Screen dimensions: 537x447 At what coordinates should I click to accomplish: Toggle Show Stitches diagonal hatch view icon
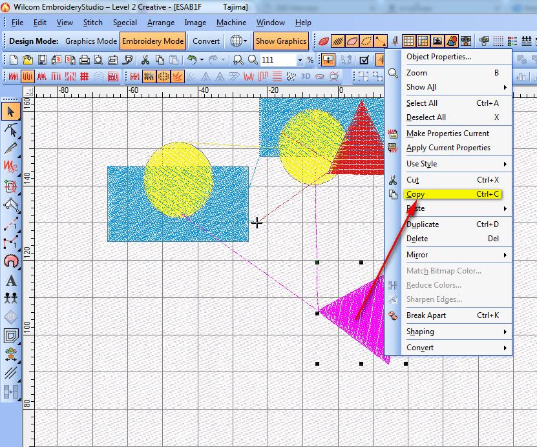(338, 41)
